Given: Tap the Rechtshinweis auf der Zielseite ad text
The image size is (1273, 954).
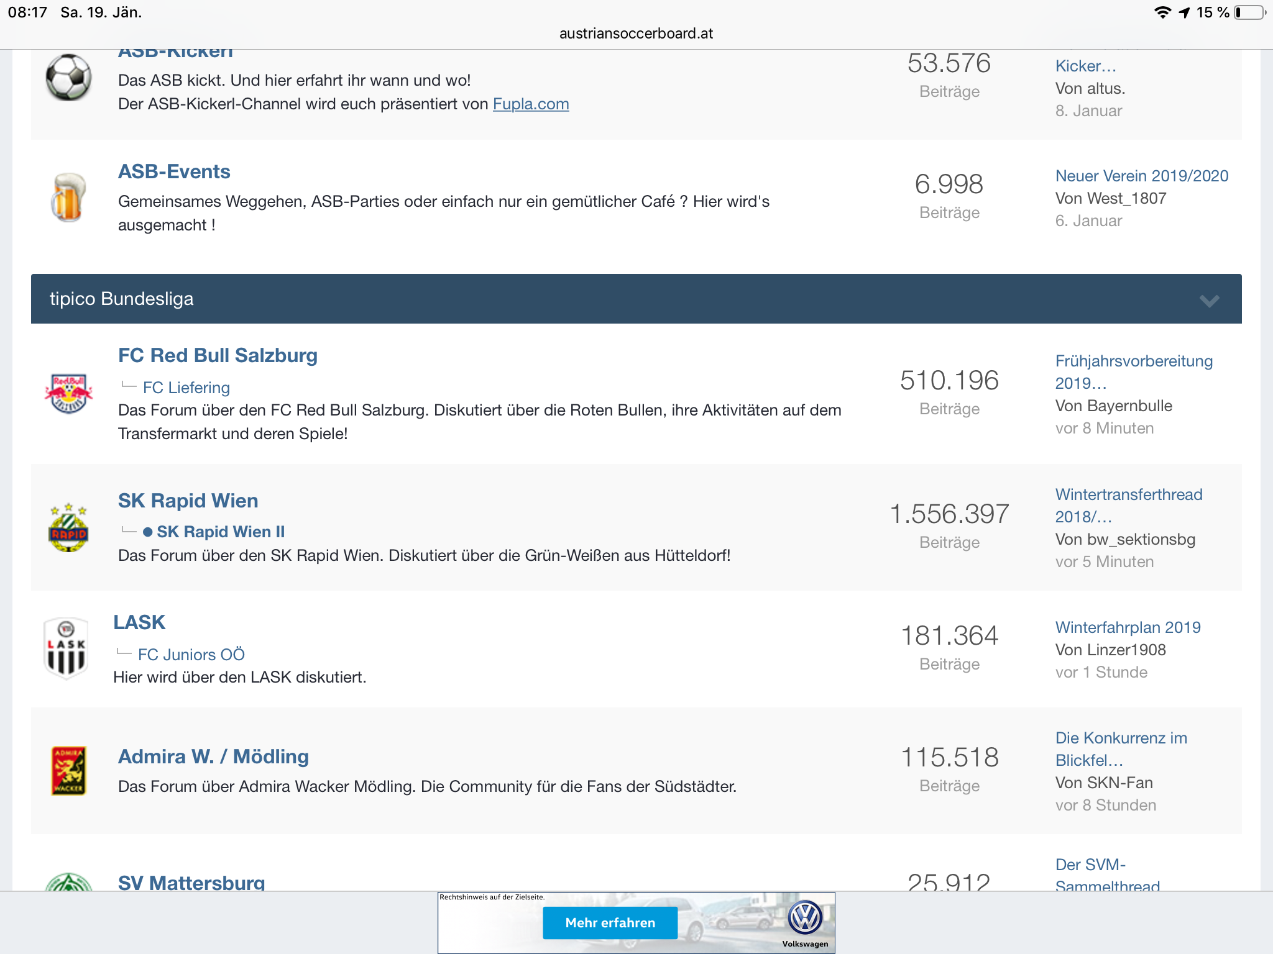Looking at the screenshot, I should coord(492,897).
